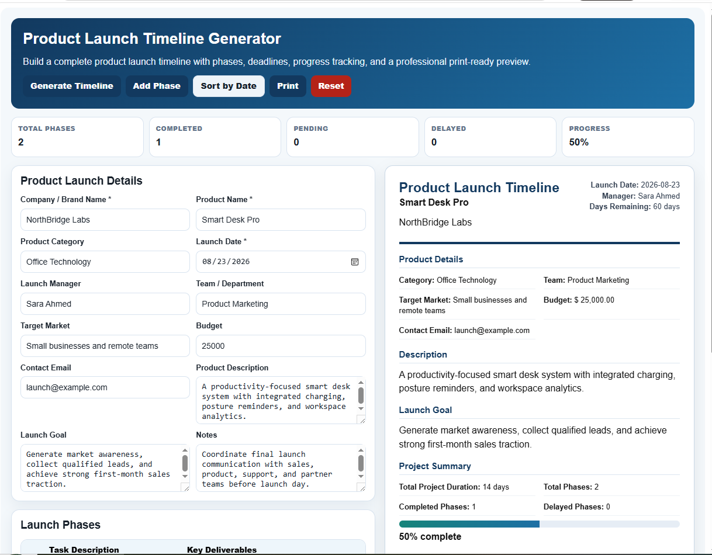Click the 'Key Deliverables' column header
Image resolution: width=712 pixels, height=555 pixels.
click(x=222, y=550)
